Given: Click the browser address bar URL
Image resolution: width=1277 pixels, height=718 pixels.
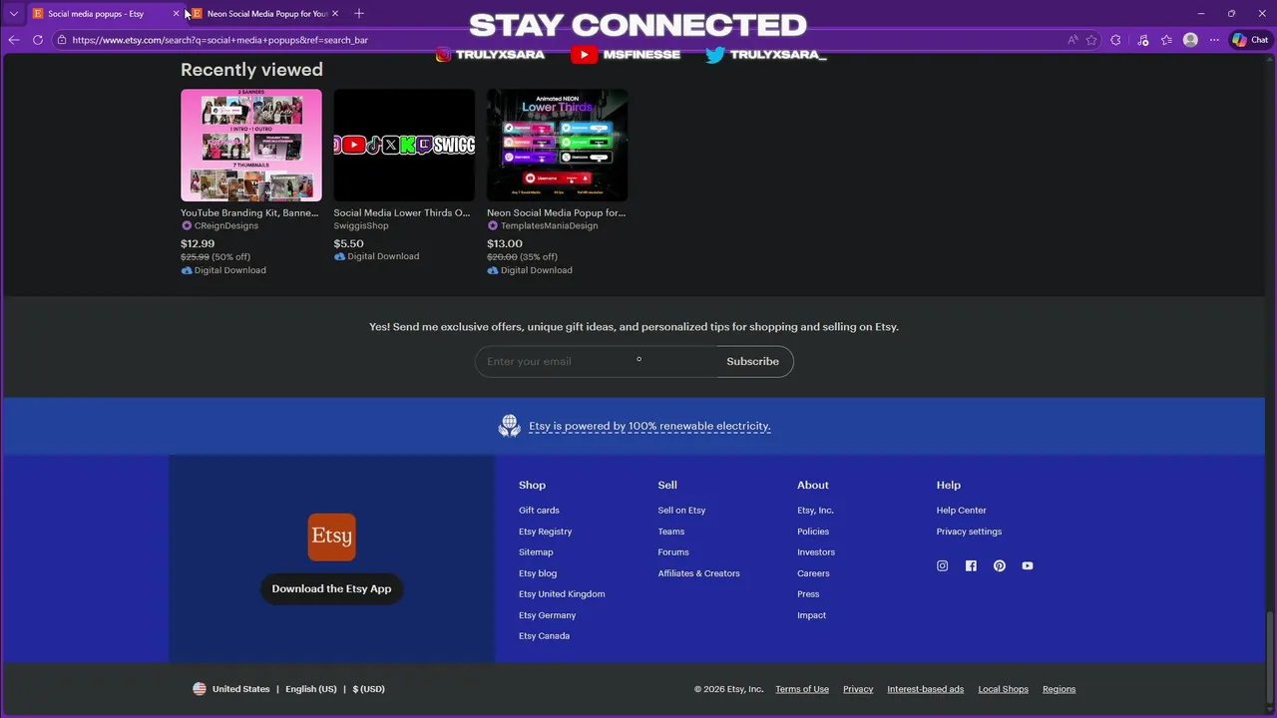Looking at the screenshot, I should (219, 40).
